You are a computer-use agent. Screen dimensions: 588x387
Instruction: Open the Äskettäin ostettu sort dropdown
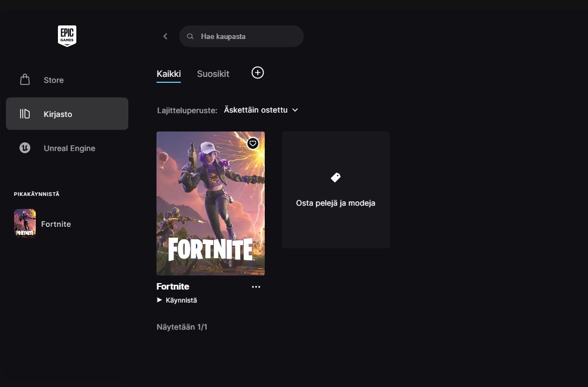pos(261,110)
